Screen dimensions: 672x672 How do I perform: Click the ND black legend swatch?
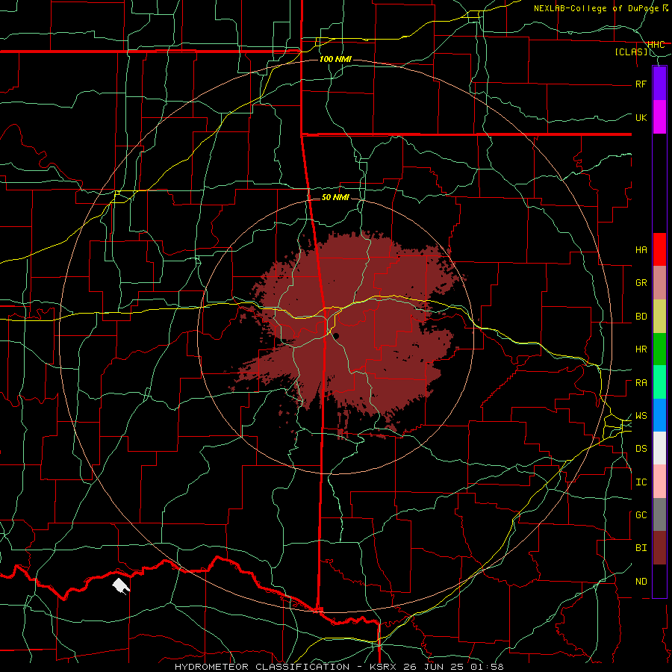click(x=659, y=581)
